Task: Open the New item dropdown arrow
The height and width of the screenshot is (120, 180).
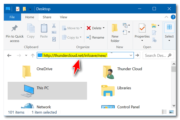Action: click(x=129, y=25)
